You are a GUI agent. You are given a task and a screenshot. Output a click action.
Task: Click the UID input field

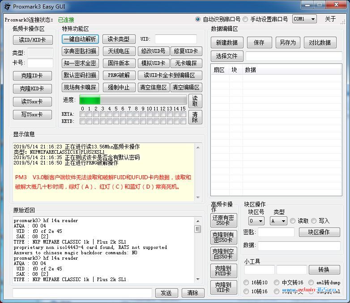175,39
